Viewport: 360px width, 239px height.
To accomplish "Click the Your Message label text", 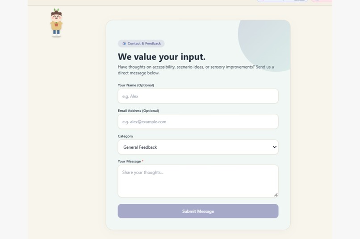I will (129, 161).
